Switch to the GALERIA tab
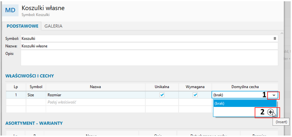292x137 pixels. click(53, 26)
